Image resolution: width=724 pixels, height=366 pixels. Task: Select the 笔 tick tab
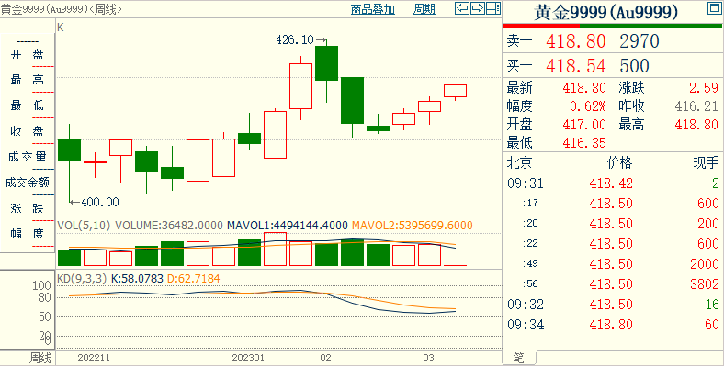[519, 358]
